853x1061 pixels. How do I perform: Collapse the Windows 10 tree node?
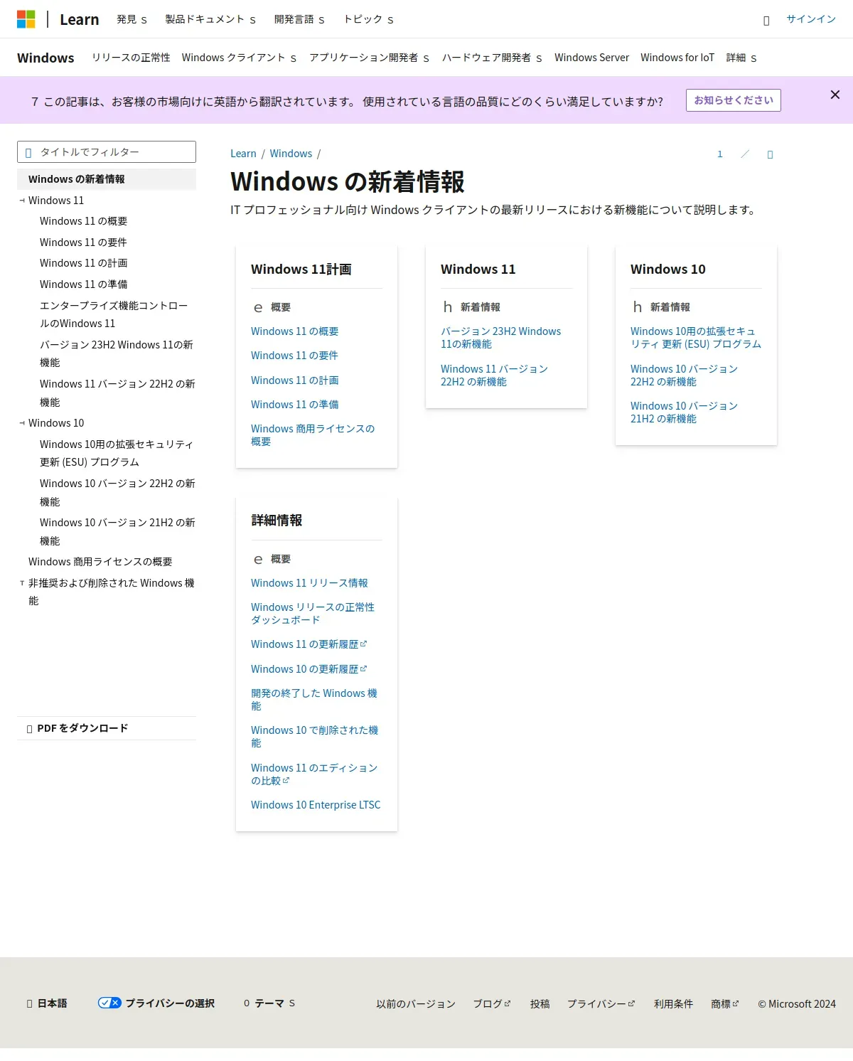(22, 423)
